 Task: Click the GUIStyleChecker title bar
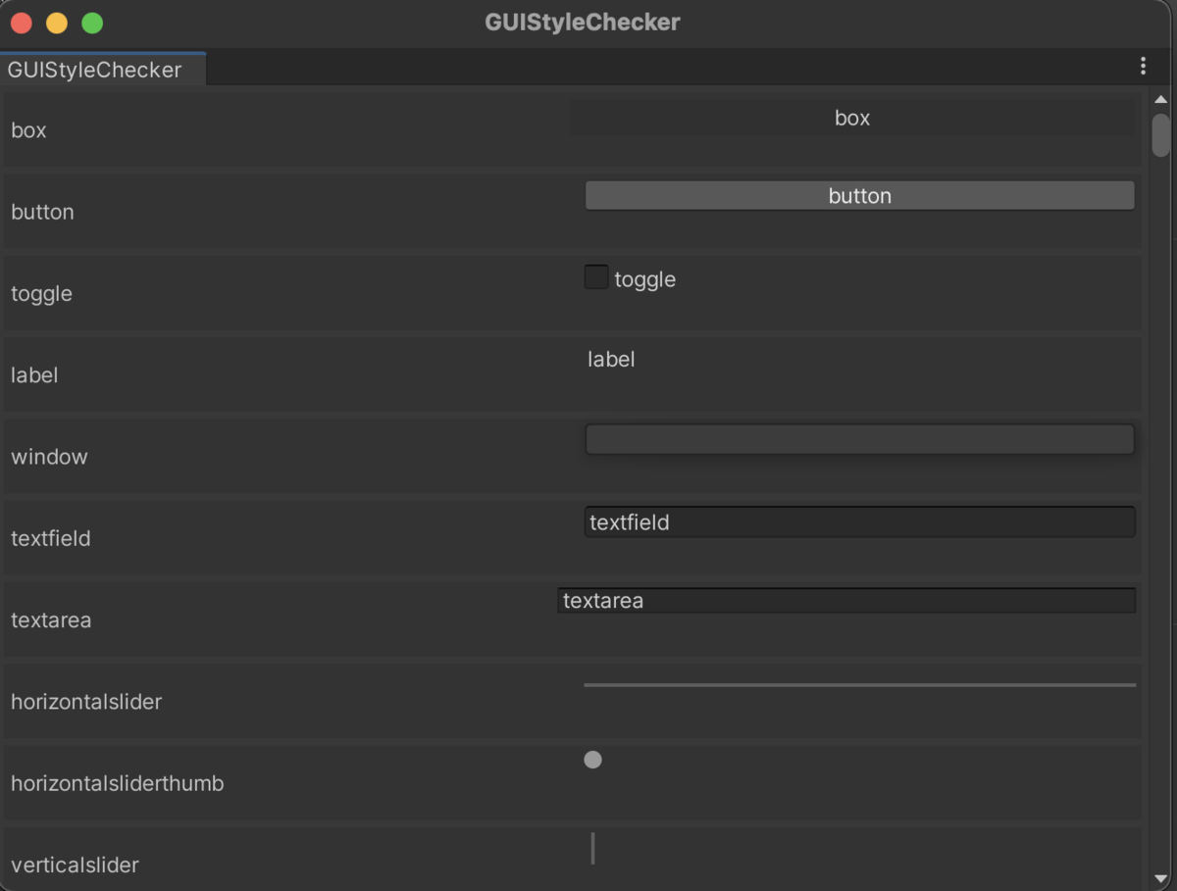(x=582, y=22)
